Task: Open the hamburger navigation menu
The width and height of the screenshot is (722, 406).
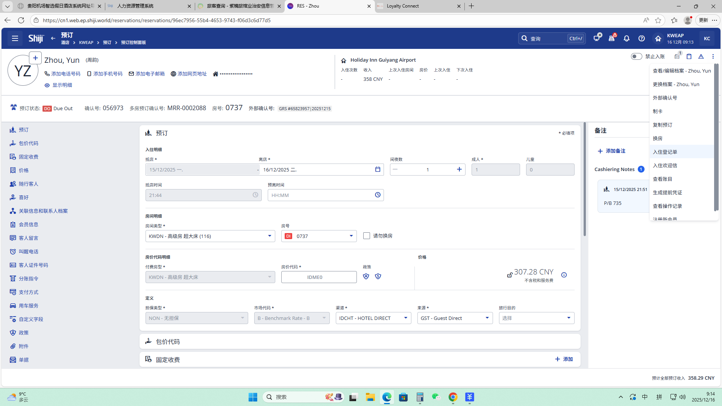Action: click(15, 38)
